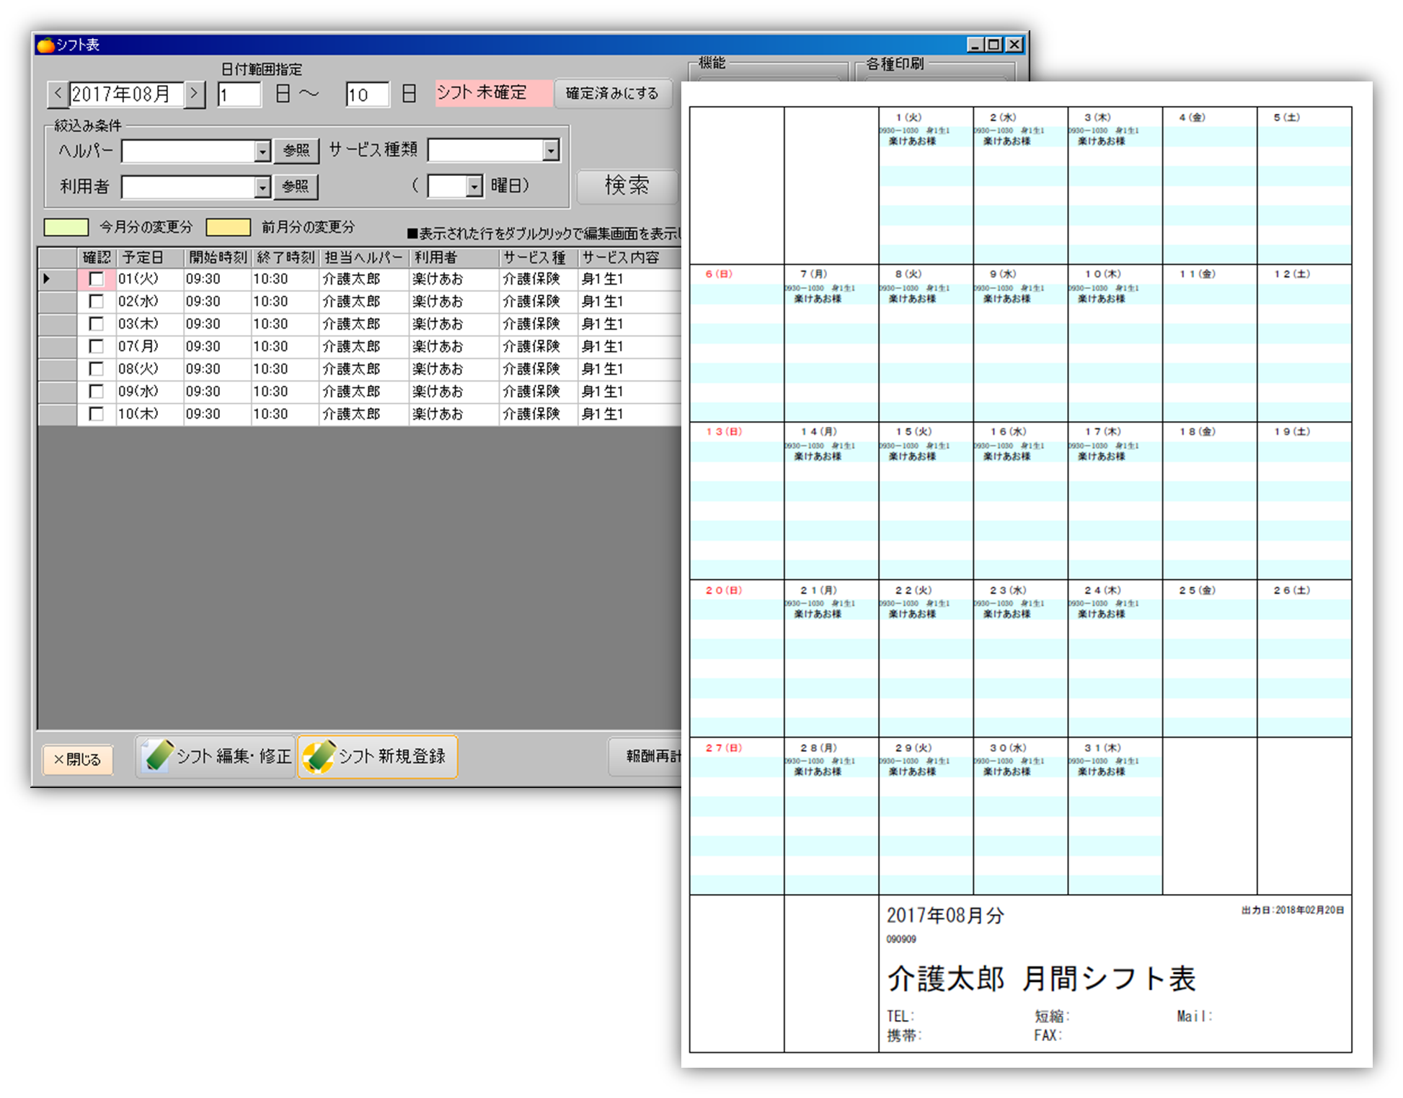The width and height of the screenshot is (1403, 1098).
Task: Sort by the 開始時刻 column header
Action: pyautogui.click(x=218, y=257)
